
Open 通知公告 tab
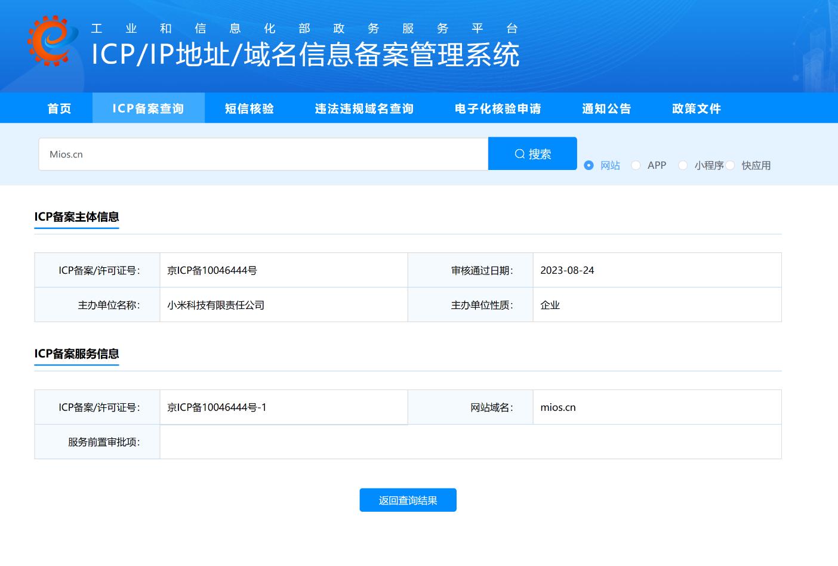tap(606, 109)
